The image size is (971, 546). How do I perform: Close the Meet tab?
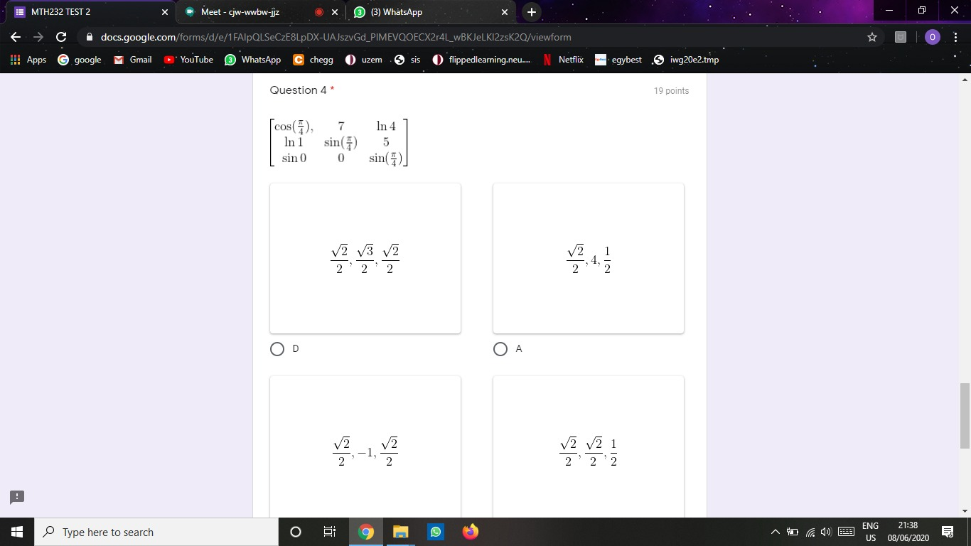(335, 12)
